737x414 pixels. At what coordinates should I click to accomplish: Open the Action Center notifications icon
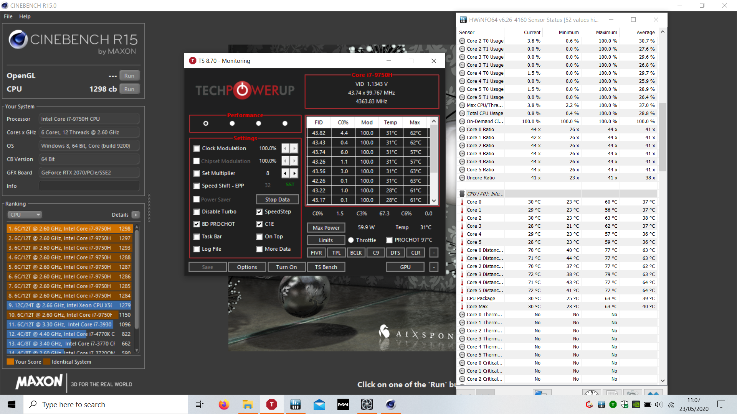pyautogui.click(x=721, y=404)
